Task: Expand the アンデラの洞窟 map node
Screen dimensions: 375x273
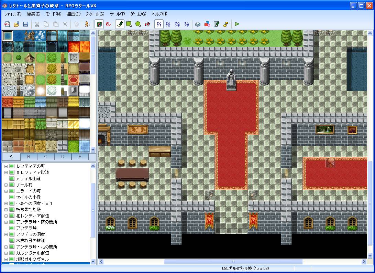Action: click(6, 234)
